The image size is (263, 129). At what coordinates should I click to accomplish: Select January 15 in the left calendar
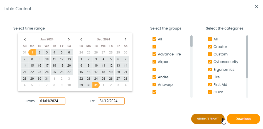pyautogui.click(x=32, y=65)
